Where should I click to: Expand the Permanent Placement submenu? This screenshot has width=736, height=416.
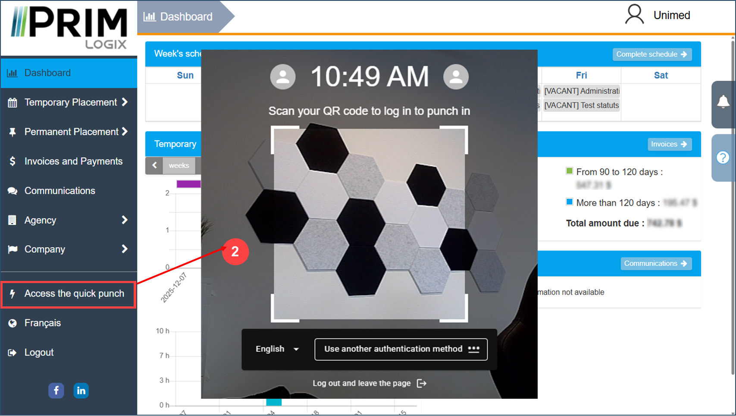tap(125, 132)
